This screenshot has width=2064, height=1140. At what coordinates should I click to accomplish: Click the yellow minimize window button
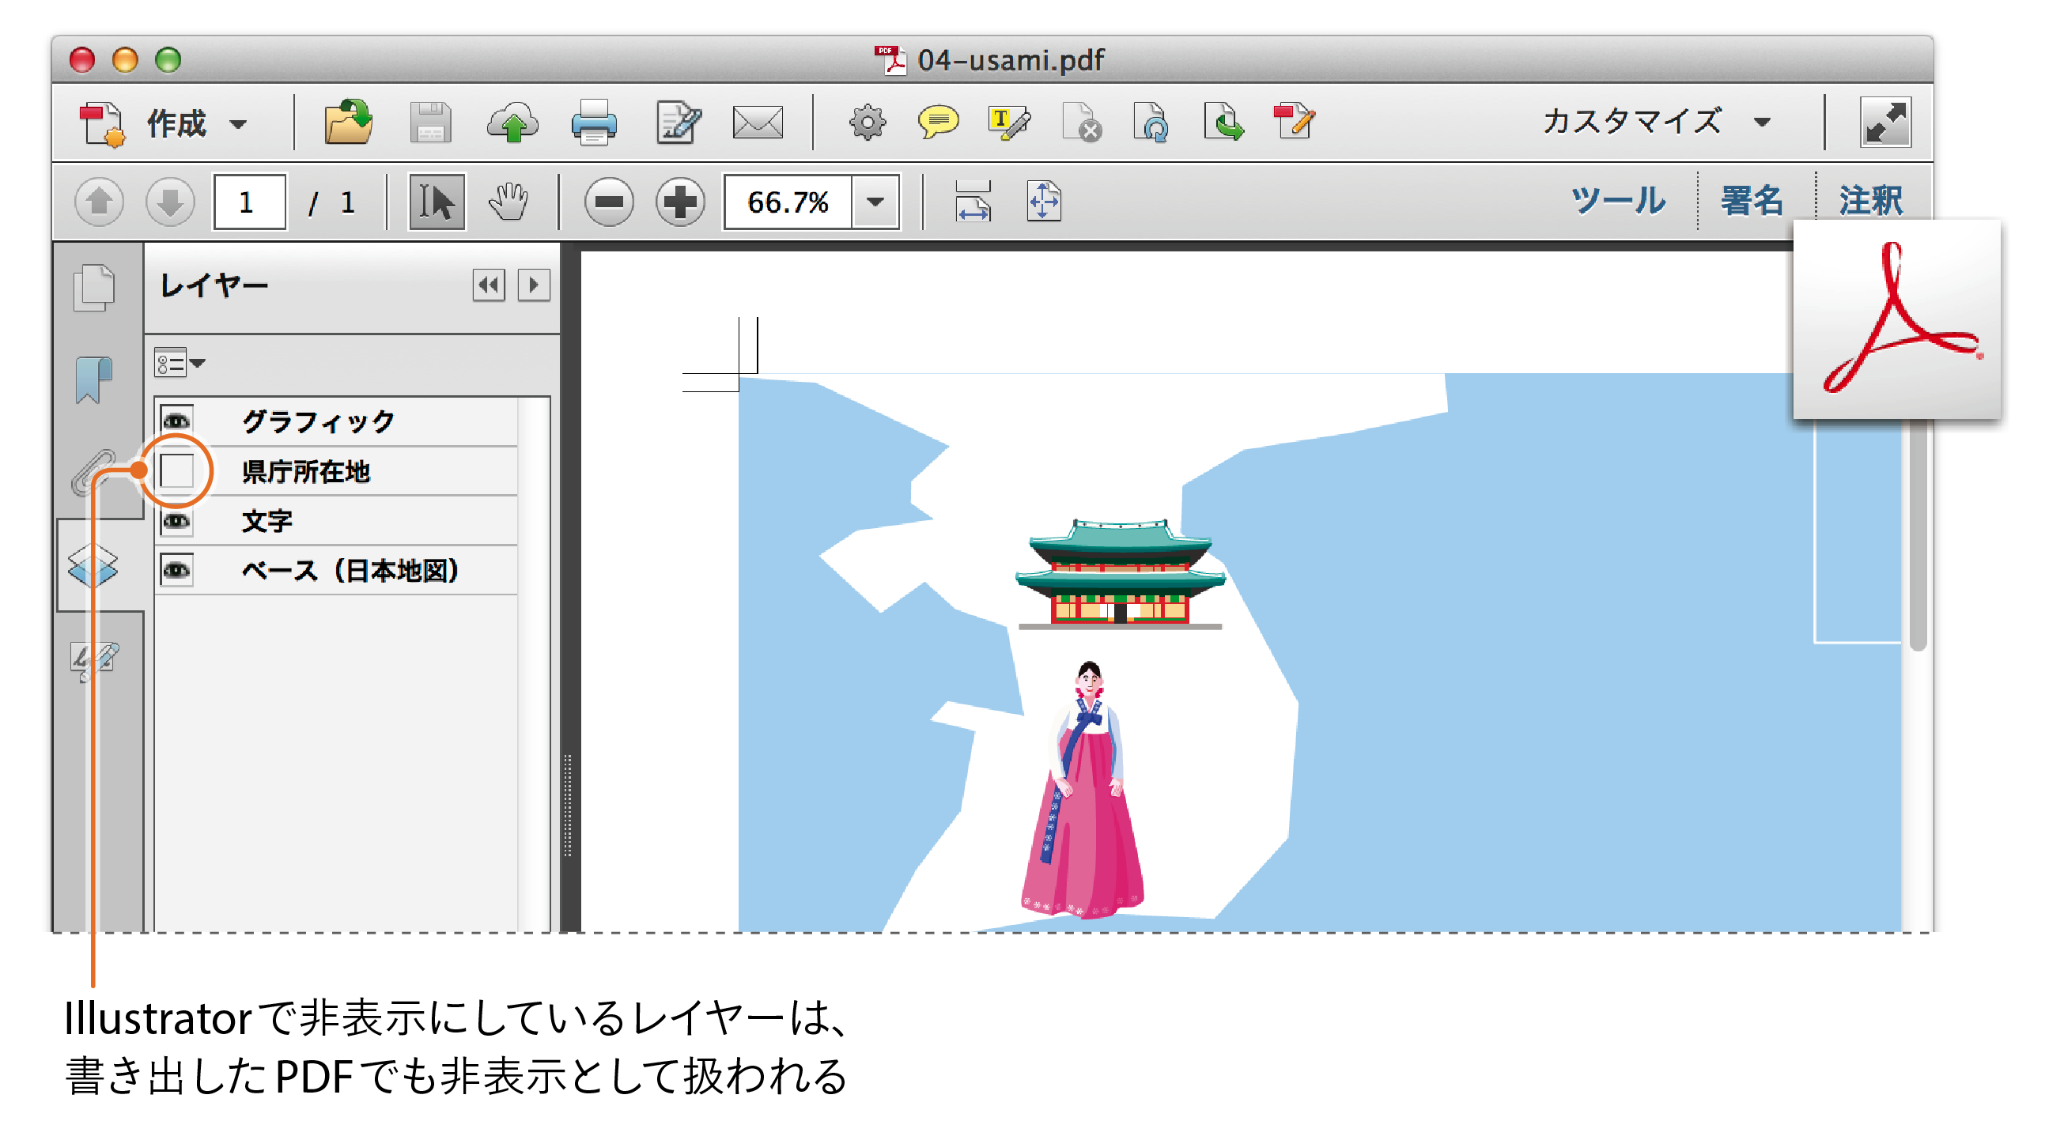coord(125,59)
